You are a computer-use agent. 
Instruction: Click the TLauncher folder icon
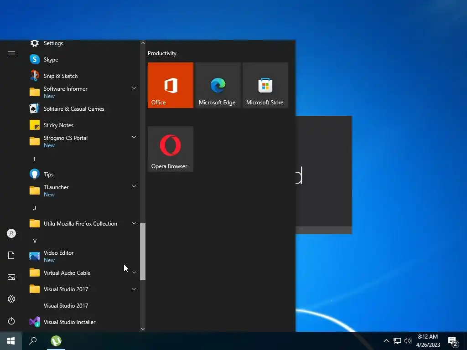(x=35, y=190)
